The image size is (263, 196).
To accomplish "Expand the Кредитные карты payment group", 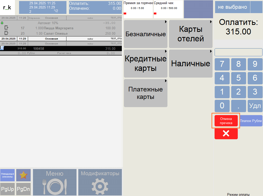I will (146, 63).
